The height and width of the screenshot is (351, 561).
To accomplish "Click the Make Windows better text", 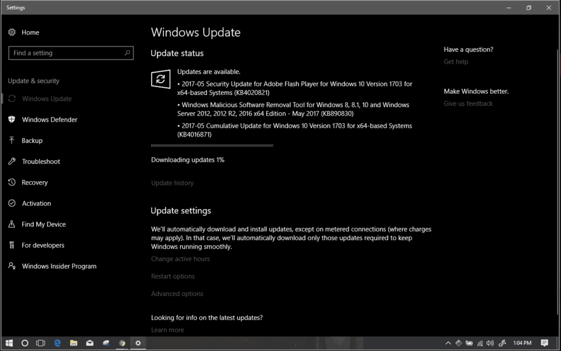I will pyautogui.click(x=476, y=91).
